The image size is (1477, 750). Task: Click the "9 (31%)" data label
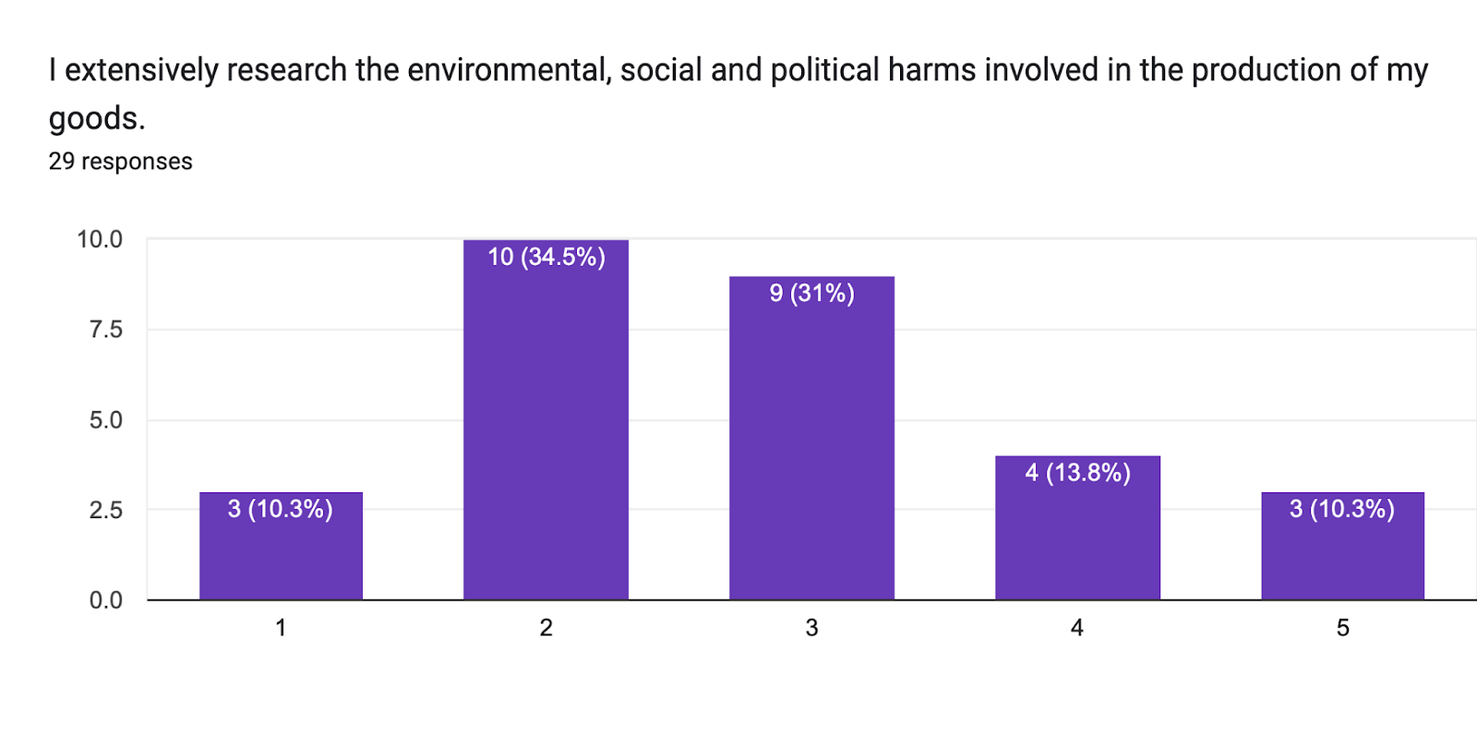[x=811, y=293]
